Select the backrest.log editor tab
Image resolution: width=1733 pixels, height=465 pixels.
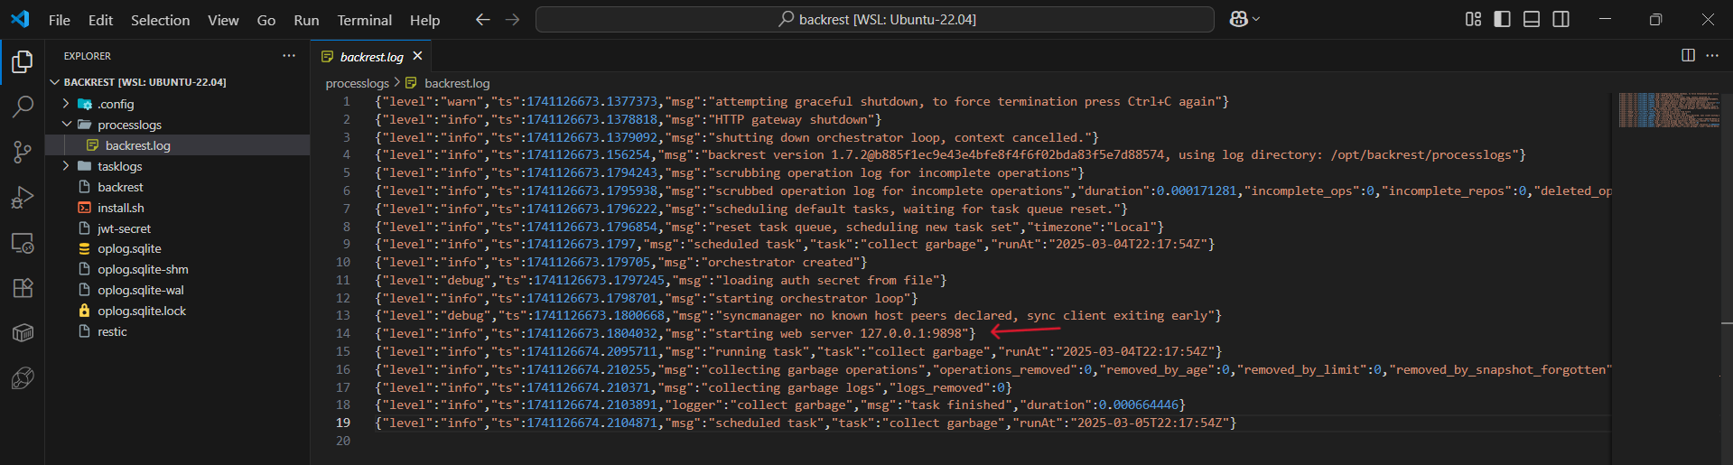[372, 56]
